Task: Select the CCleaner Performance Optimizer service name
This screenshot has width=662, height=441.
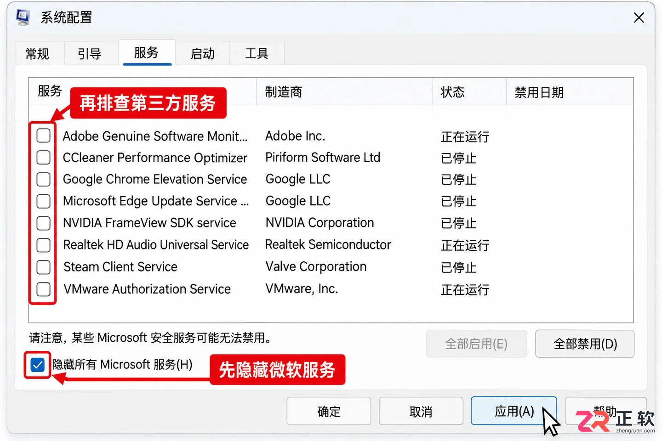Action: click(155, 158)
